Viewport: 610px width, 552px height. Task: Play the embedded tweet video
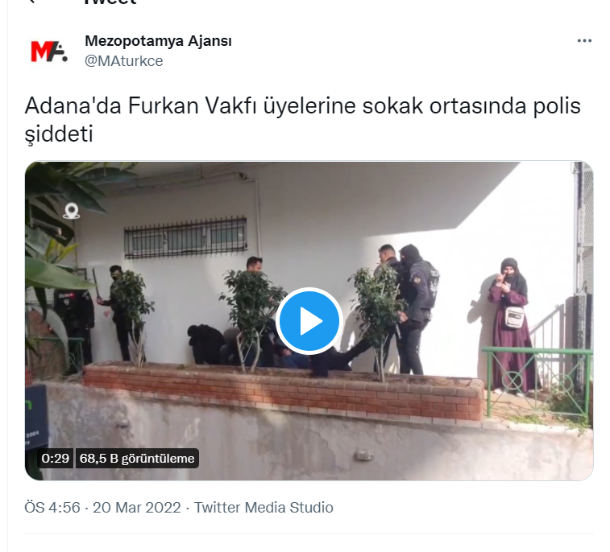pyautogui.click(x=309, y=321)
